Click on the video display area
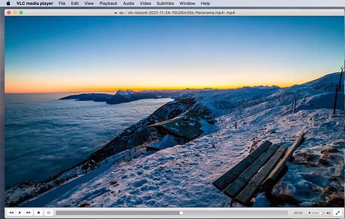345x219 pixels. [174, 112]
